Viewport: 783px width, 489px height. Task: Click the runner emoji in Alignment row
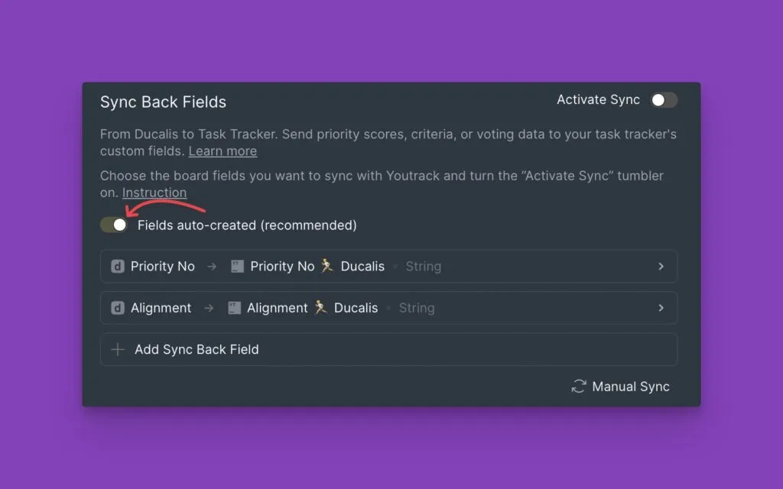pyautogui.click(x=321, y=308)
